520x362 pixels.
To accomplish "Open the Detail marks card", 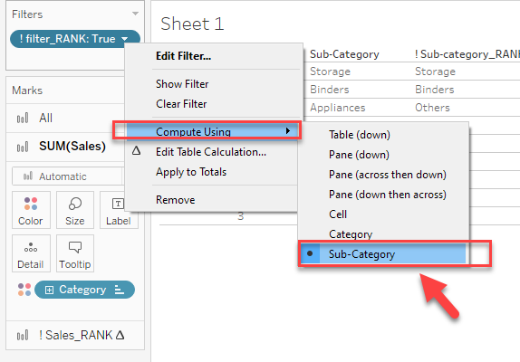I will tap(31, 253).
